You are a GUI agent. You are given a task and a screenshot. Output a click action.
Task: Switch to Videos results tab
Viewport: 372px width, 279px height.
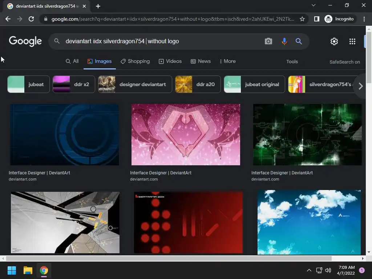coord(170,61)
